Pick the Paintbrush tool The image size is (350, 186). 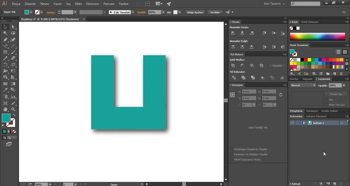tap(13, 52)
